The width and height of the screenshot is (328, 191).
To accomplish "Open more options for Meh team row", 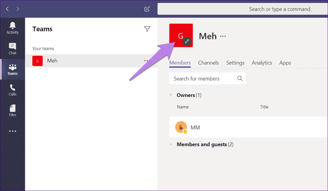I will (146, 60).
